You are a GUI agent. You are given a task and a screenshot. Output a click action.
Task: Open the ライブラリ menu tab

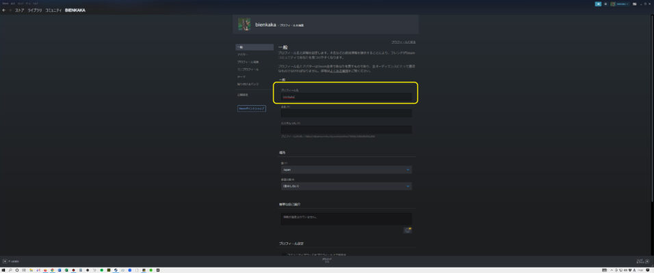pyautogui.click(x=35, y=11)
